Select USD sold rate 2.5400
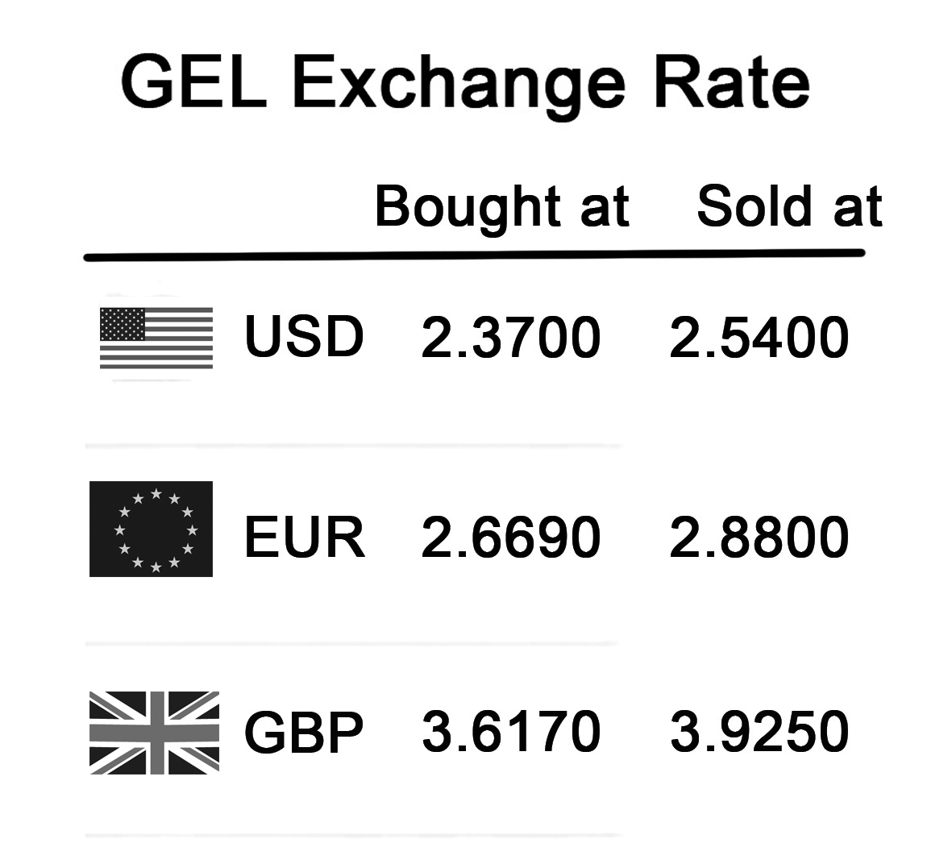The image size is (952, 868). click(x=759, y=337)
